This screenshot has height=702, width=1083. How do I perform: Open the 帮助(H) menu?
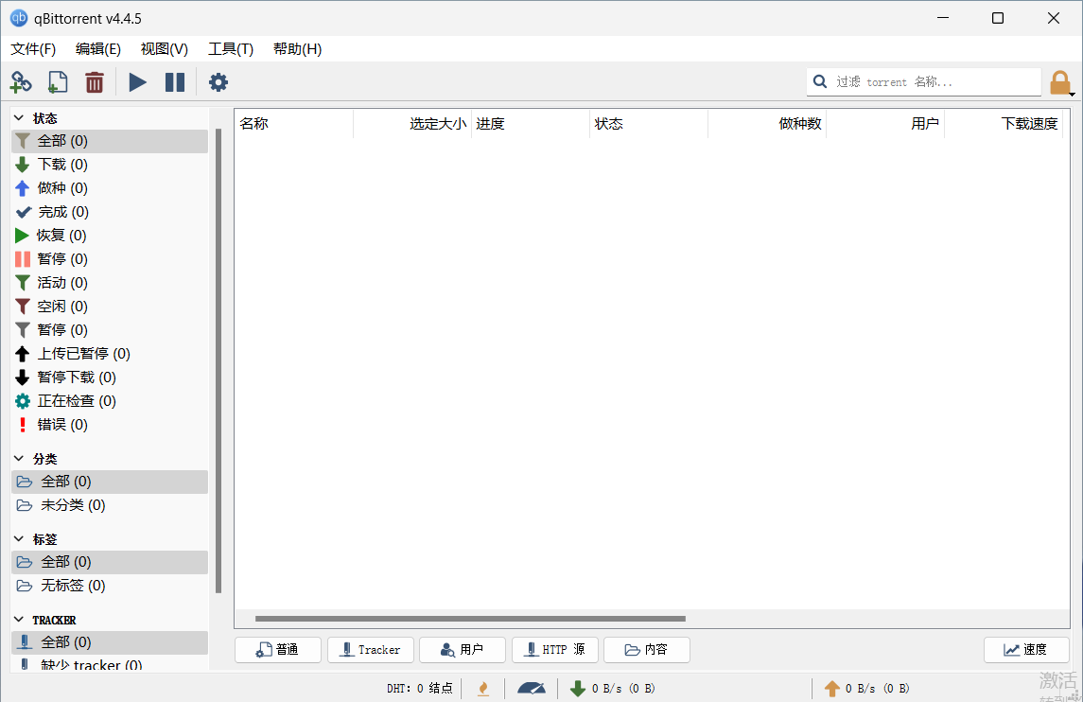(x=297, y=49)
